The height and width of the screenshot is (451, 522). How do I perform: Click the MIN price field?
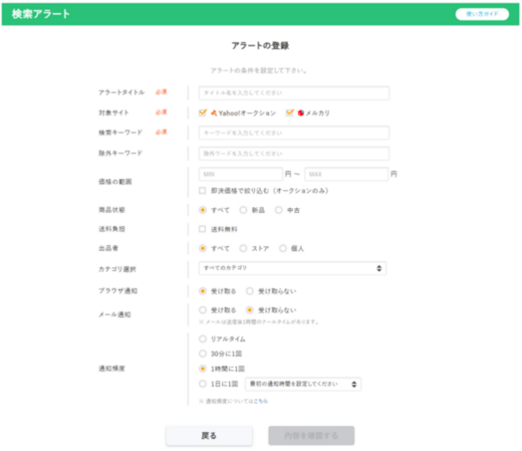(240, 174)
